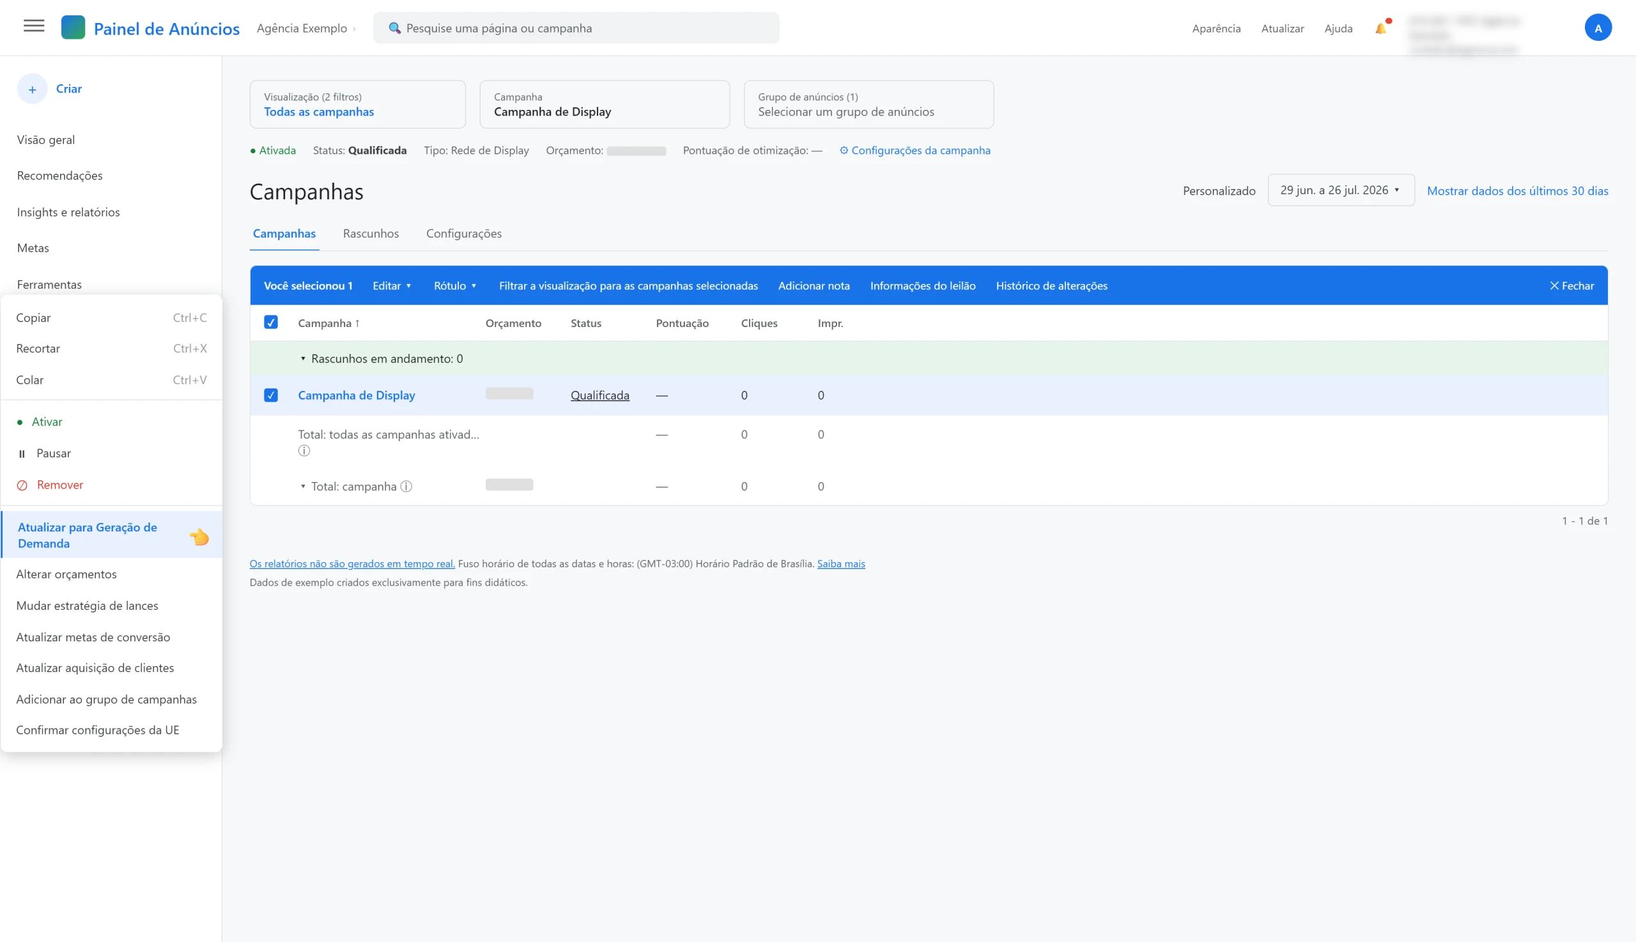Sort by the Cliques column header

(x=759, y=324)
